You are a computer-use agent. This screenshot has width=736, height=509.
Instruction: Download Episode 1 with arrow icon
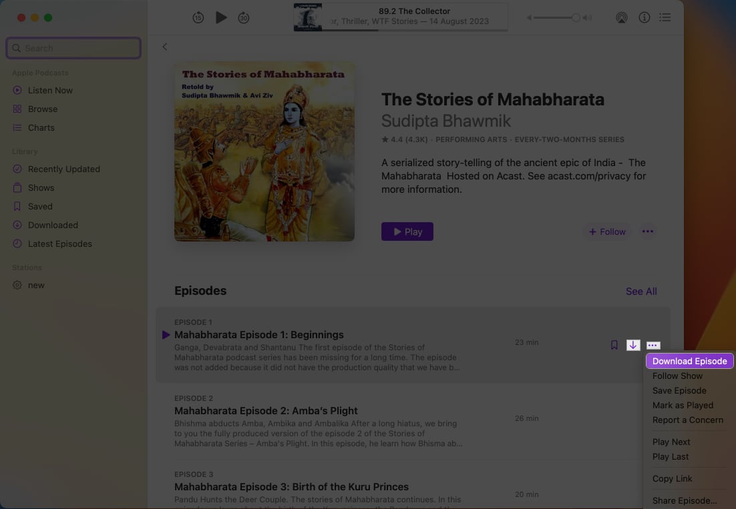coord(633,346)
